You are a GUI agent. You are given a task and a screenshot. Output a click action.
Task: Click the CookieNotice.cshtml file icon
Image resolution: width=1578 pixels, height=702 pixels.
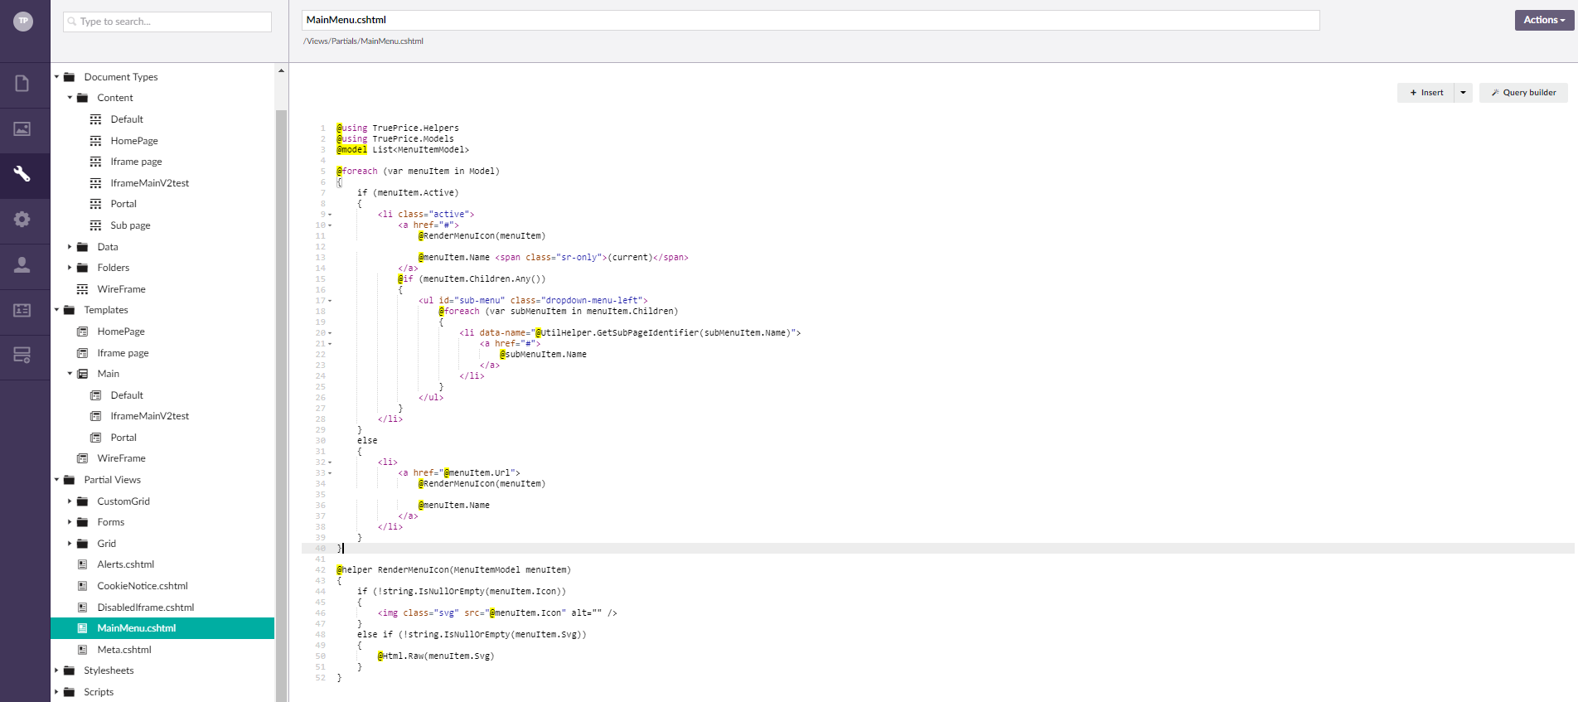click(82, 586)
